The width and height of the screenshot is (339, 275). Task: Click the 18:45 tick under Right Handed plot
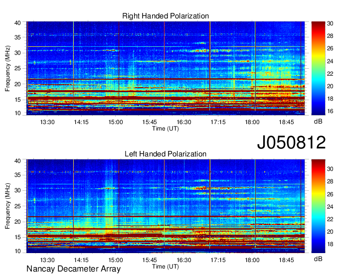coord(286,122)
